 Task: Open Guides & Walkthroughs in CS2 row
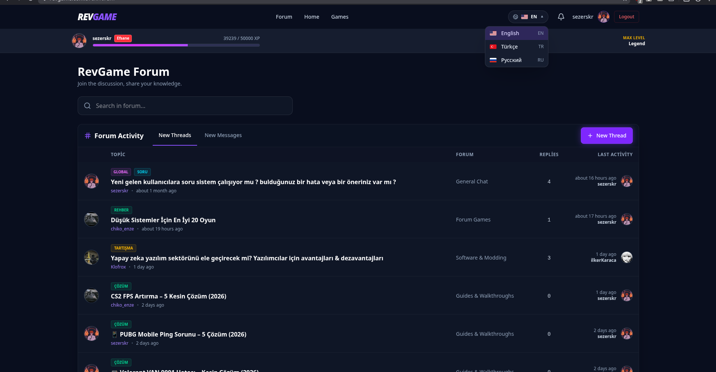pos(485,296)
